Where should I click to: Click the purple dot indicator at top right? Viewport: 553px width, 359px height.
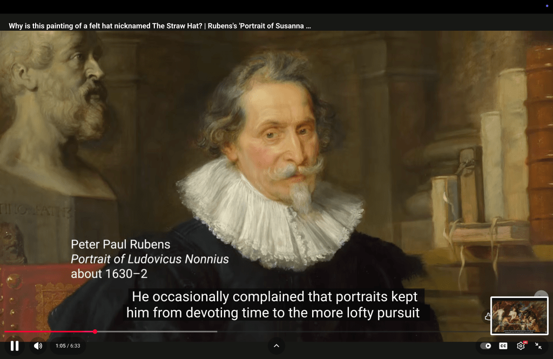coord(547,5)
